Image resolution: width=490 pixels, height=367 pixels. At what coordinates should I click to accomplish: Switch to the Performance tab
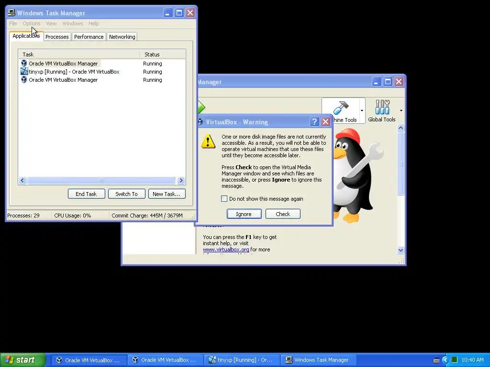[x=89, y=37]
